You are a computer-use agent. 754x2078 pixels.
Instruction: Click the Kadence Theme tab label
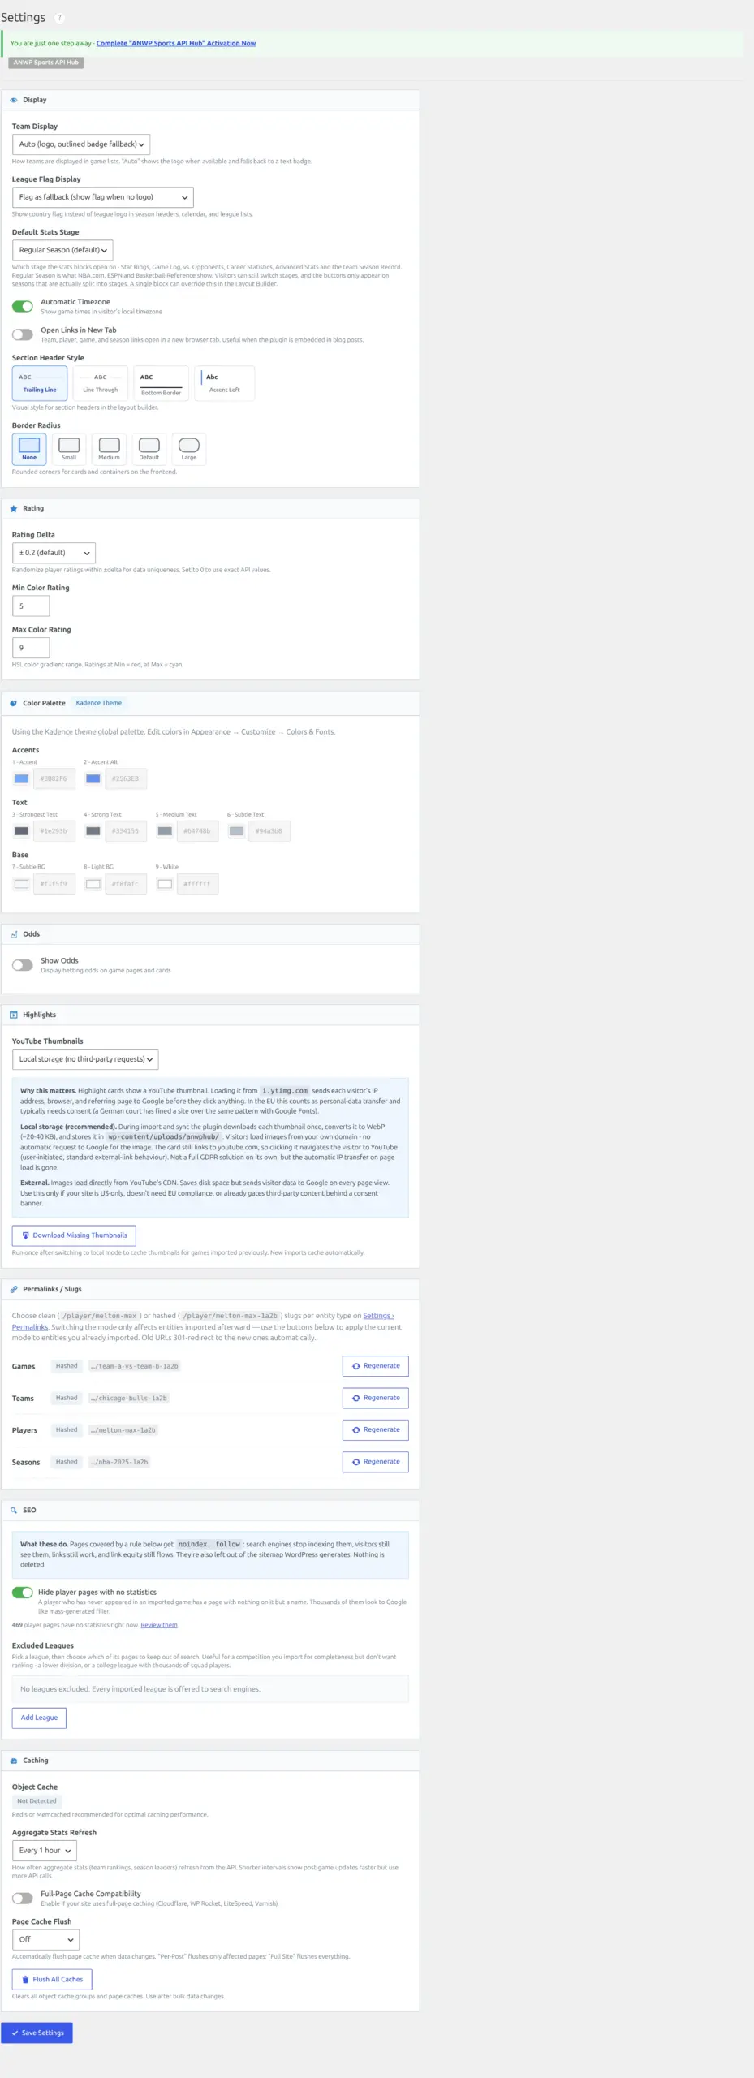pyautogui.click(x=99, y=703)
